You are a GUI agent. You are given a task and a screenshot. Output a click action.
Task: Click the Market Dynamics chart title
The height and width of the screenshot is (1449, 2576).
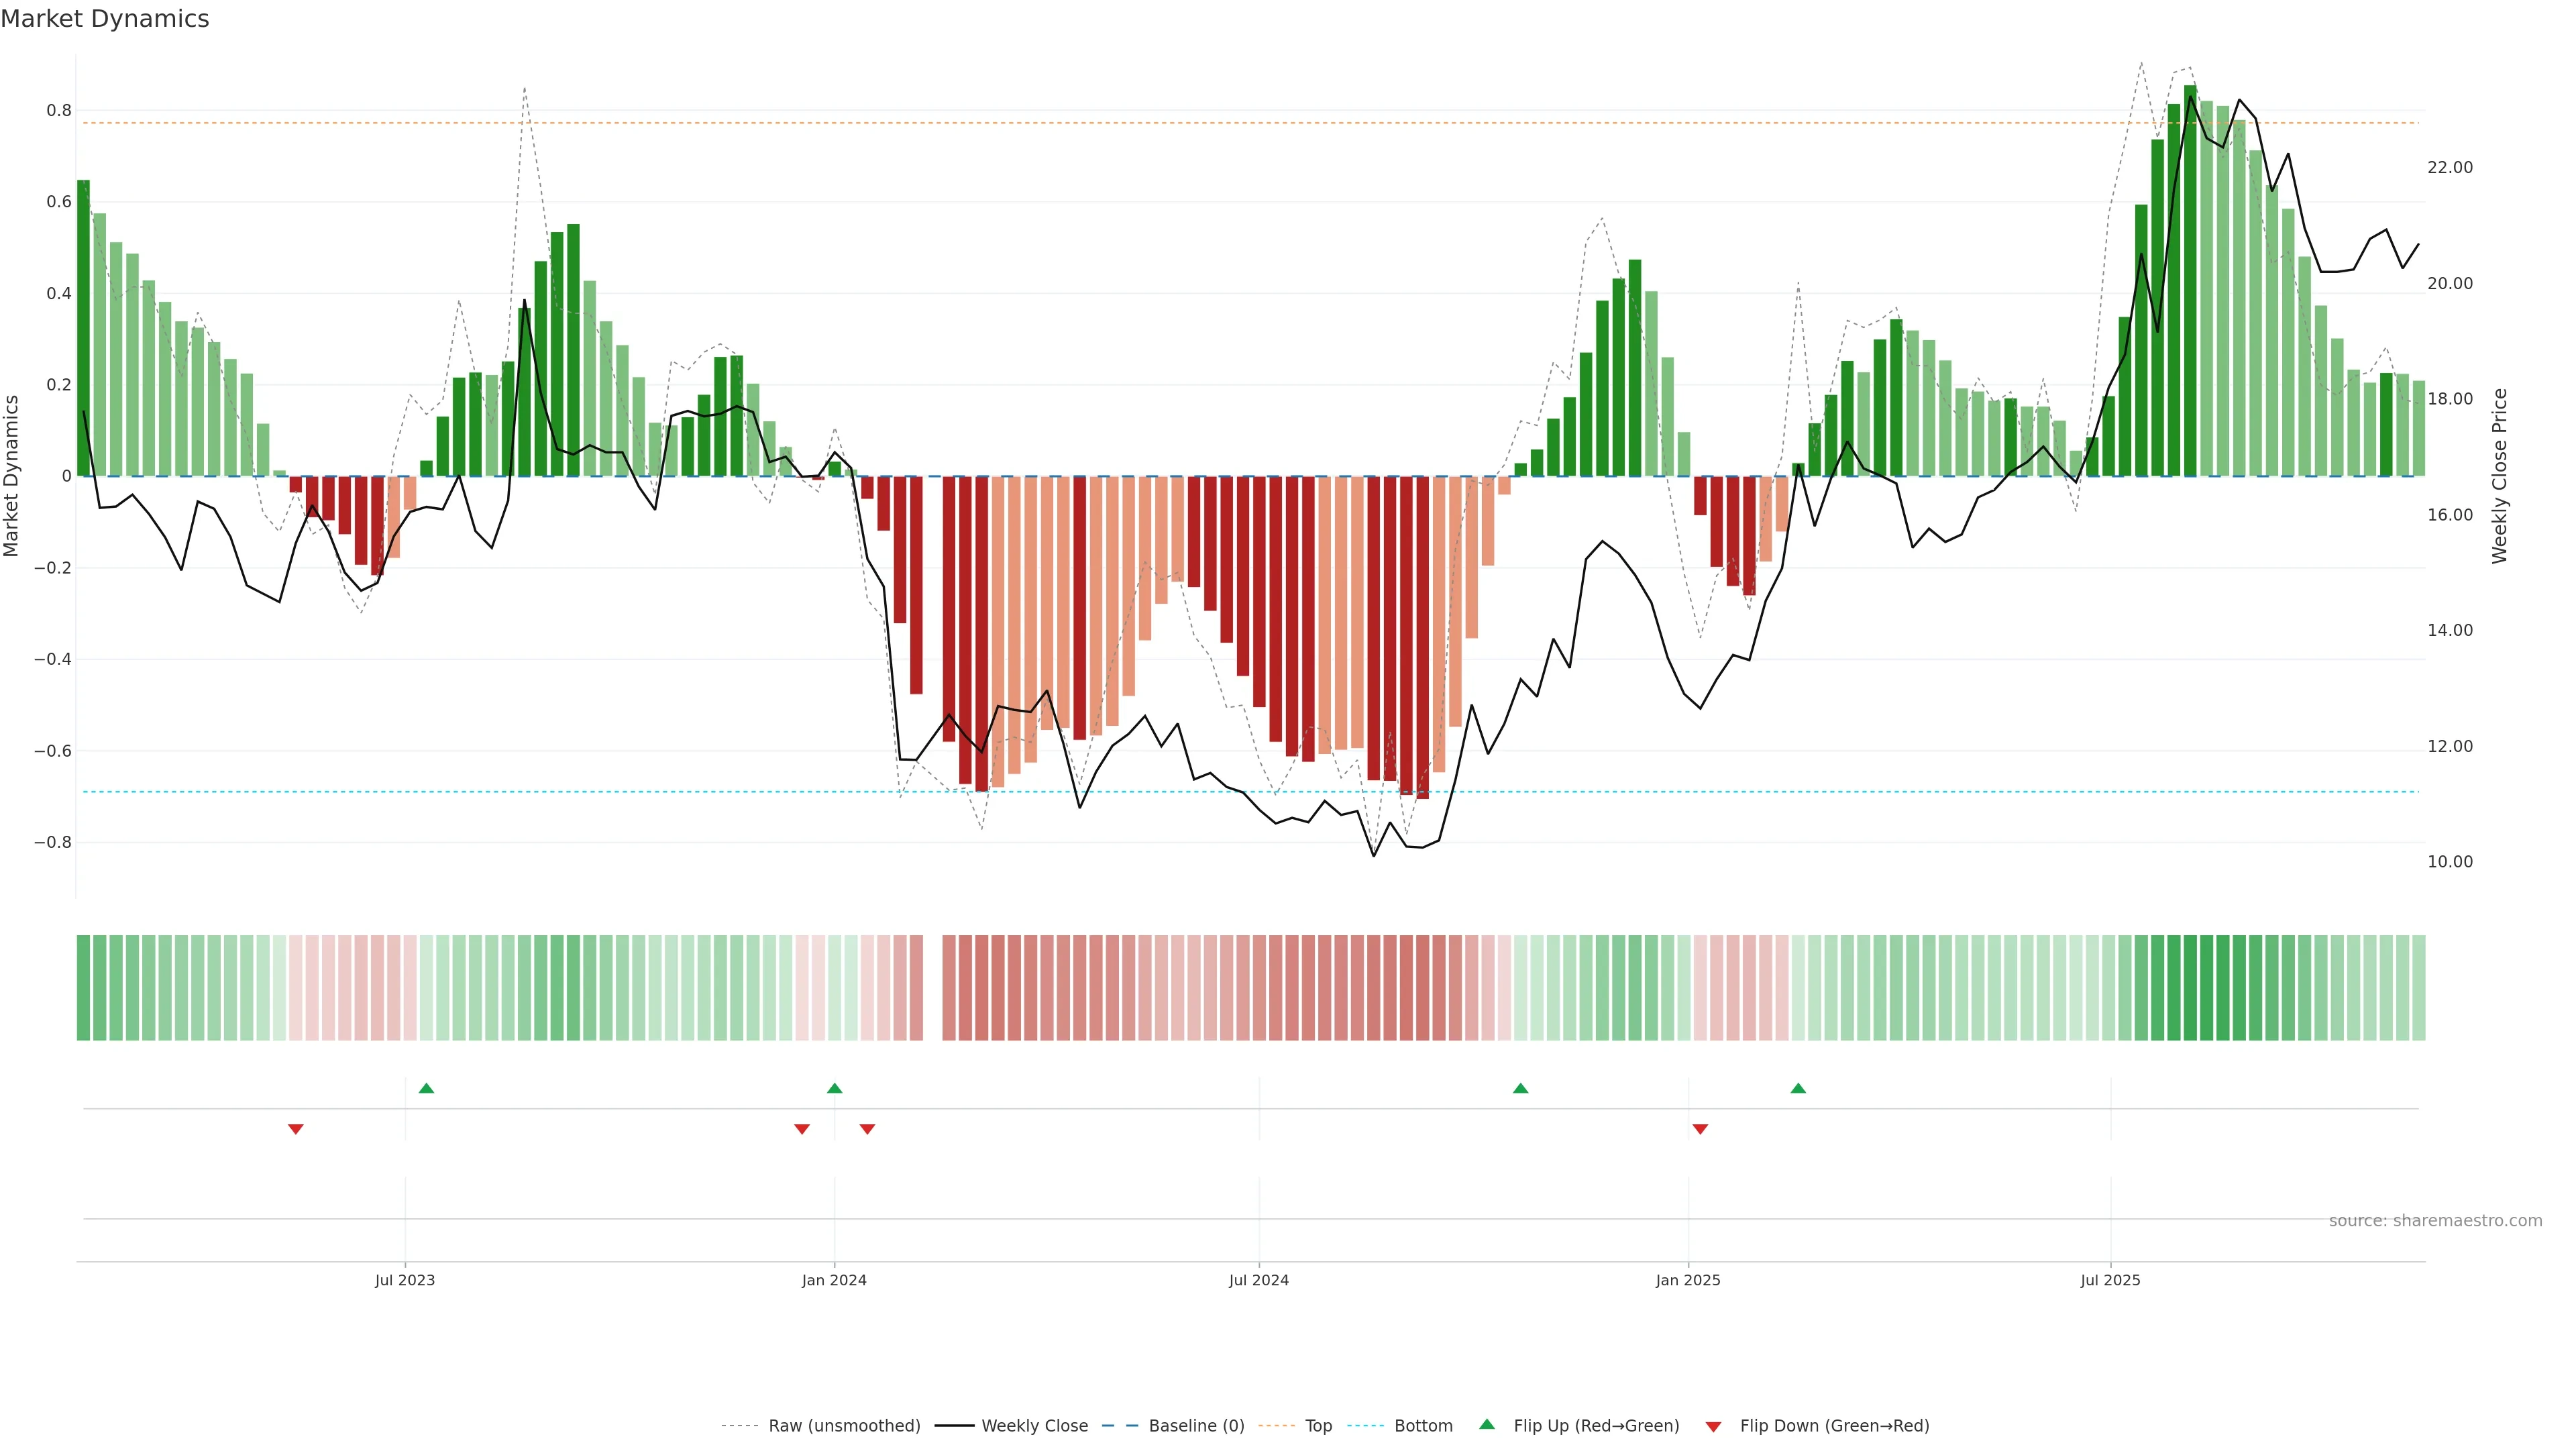coord(105,19)
